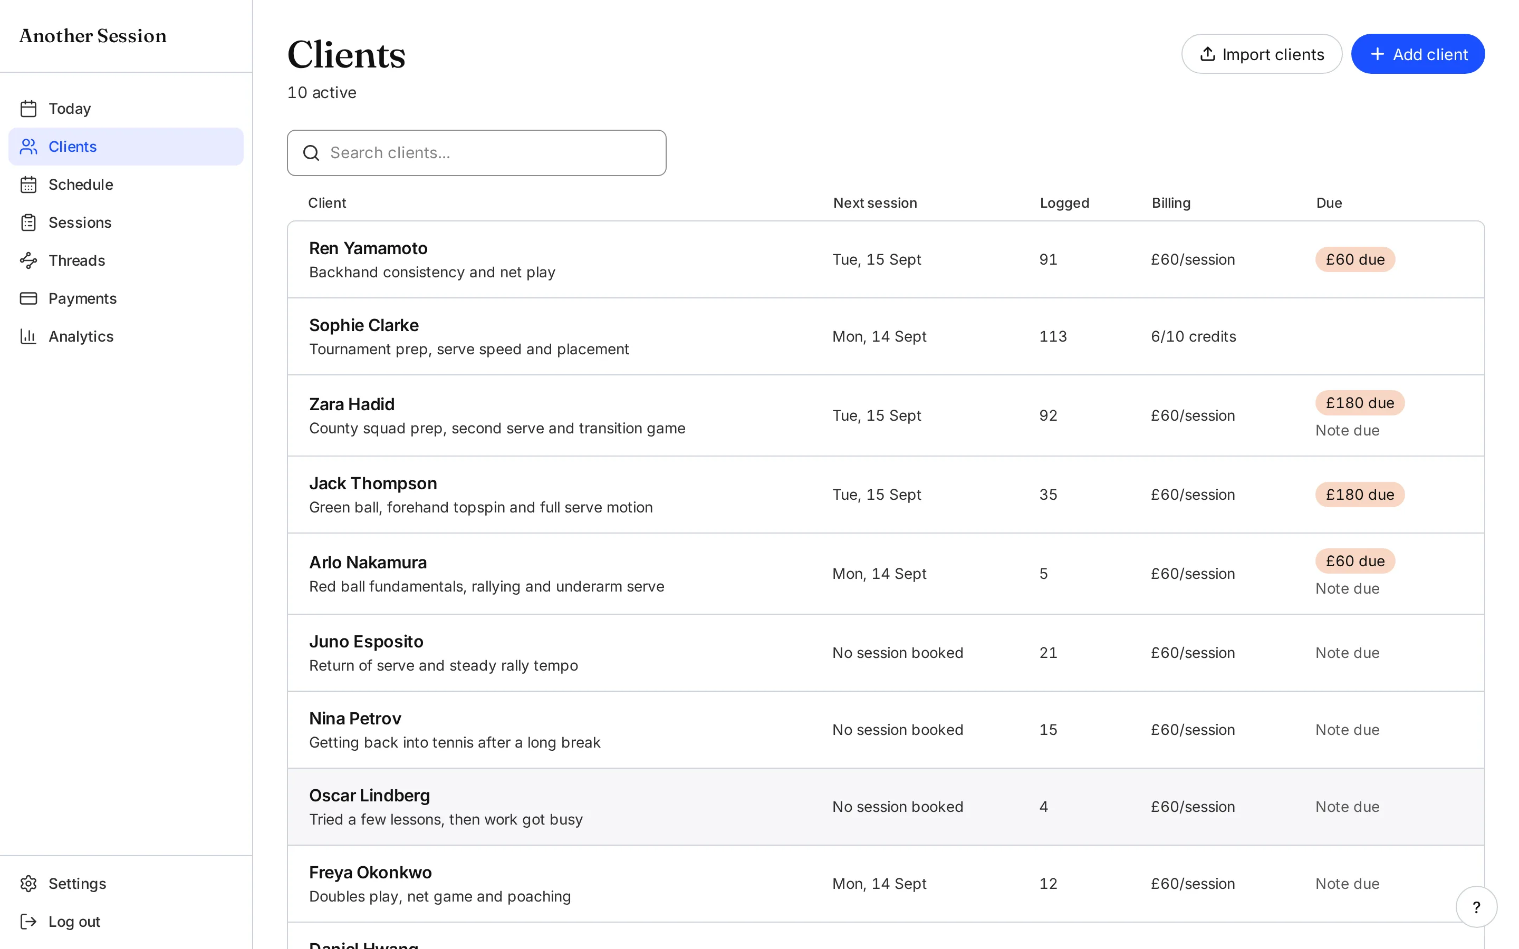Open Arlo Nakamura's client record

click(x=886, y=574)
